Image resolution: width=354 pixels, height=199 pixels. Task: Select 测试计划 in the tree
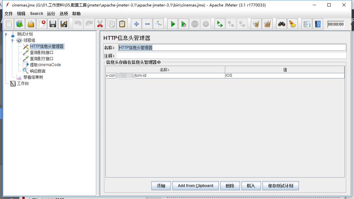point(25,34)
